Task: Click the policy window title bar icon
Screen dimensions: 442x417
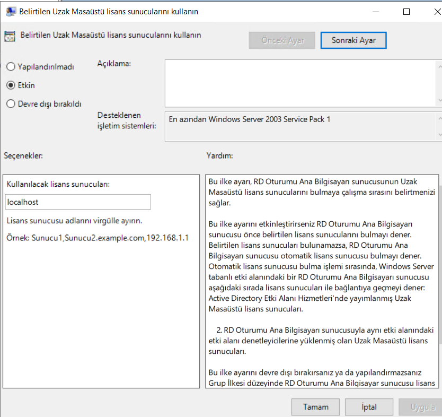Action: click(11, 12)
